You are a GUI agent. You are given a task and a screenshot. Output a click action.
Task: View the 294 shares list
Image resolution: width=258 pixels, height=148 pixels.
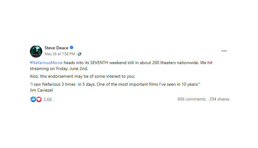[x=219, y=99]
